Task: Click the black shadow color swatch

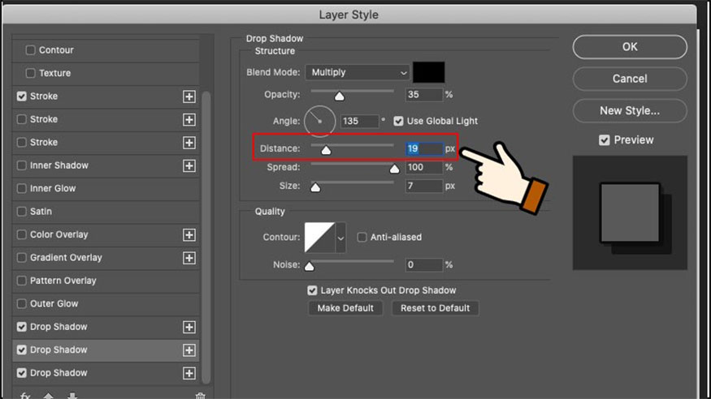Action: [428, 72]
